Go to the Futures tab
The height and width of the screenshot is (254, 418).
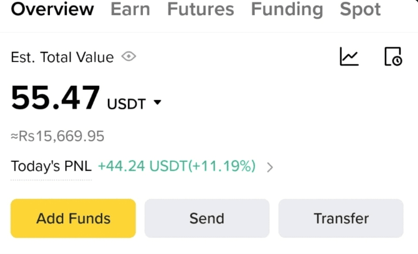(200, 9)
